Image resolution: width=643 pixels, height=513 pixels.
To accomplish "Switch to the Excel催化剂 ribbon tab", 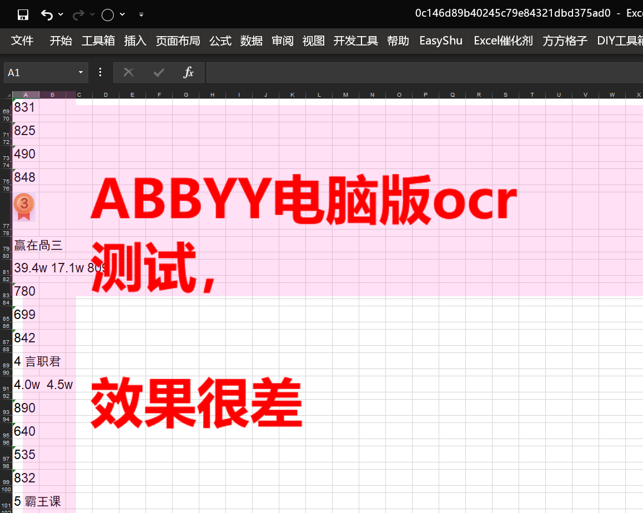I will click(x=503, y=41).
